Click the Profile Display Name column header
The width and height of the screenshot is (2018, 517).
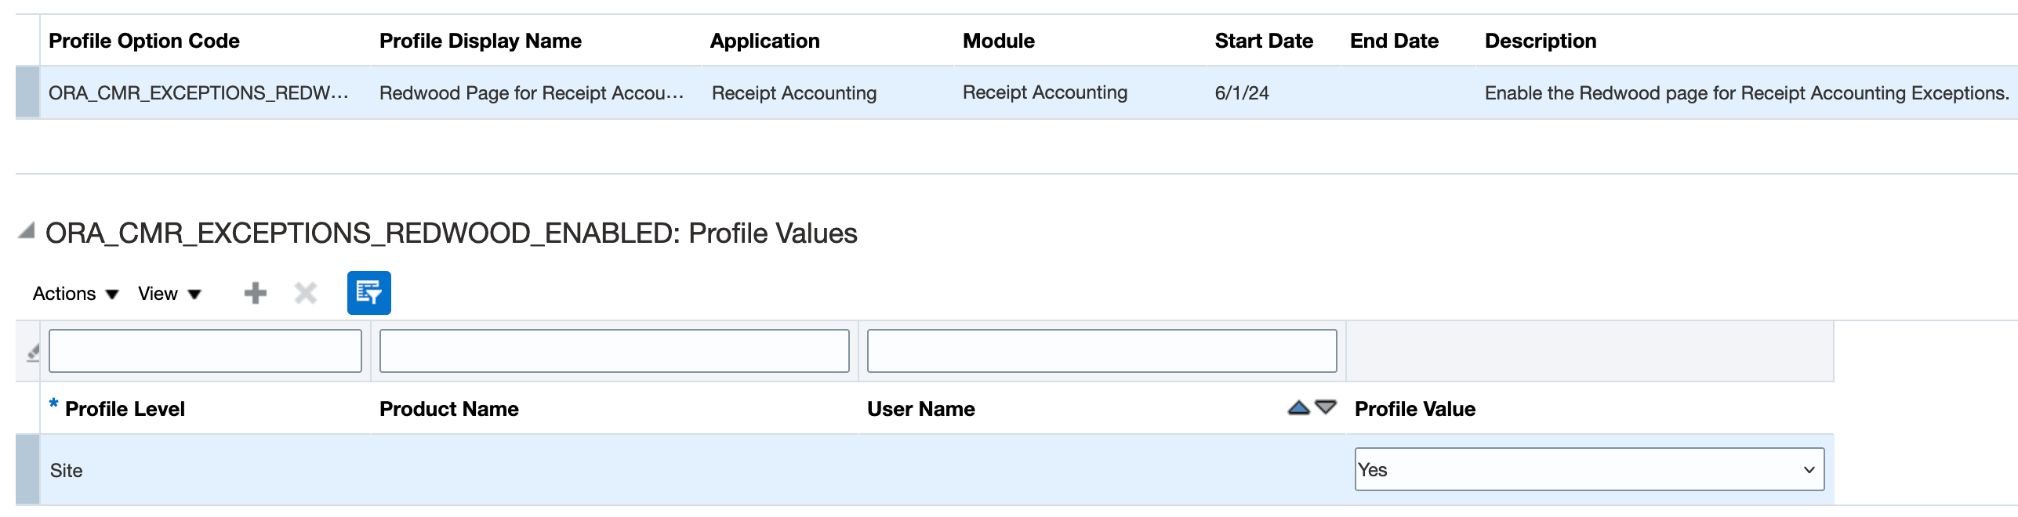tap(480, 41)
